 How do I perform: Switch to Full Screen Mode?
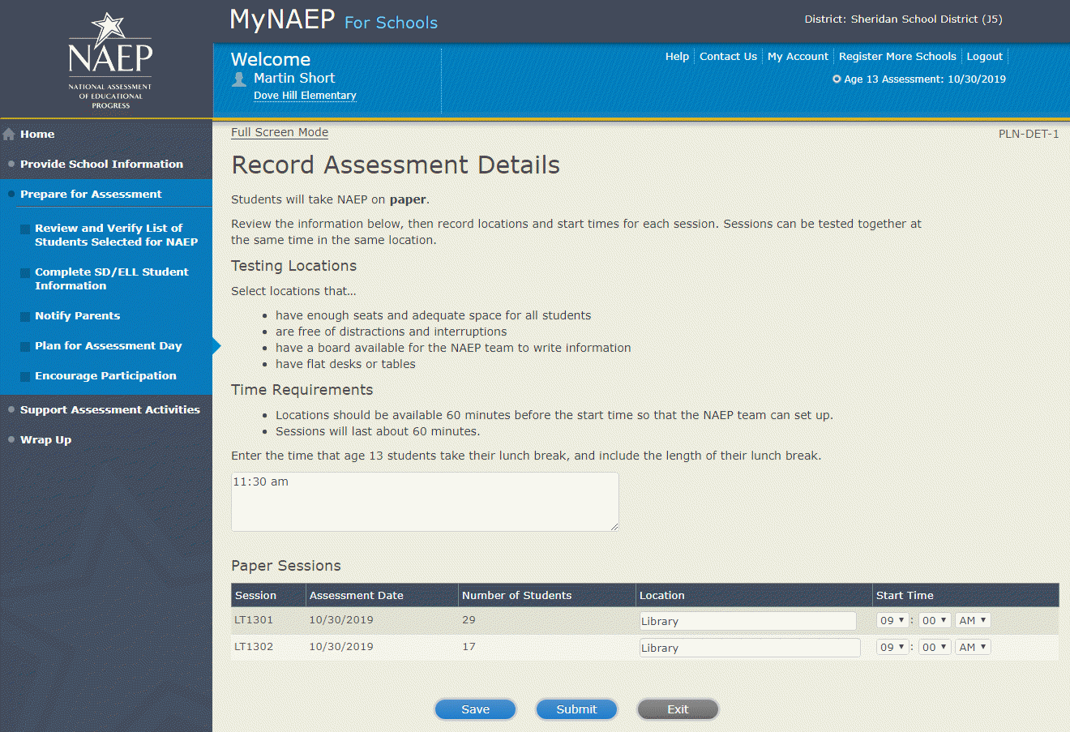280,133
